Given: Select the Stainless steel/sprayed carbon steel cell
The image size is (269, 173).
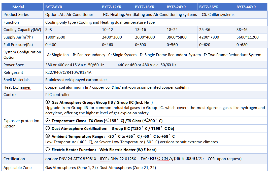Looking at the screenshot, I should tap(76, 80).
